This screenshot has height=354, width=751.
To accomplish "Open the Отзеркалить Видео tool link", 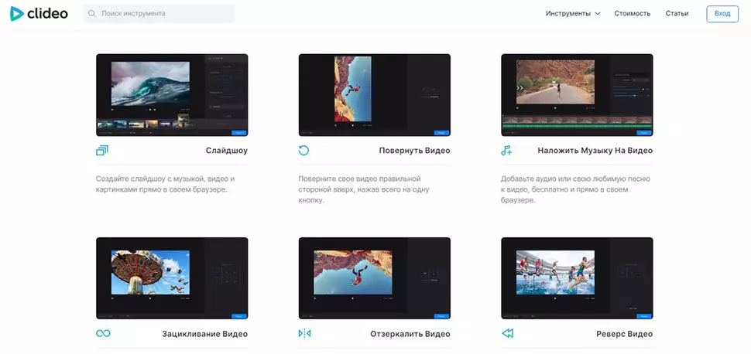I will 410,334.
